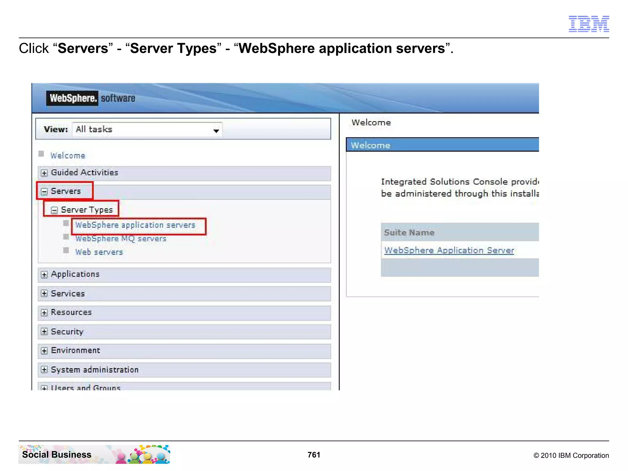
Task: Click the Suite Name column header
Action: 409,232
